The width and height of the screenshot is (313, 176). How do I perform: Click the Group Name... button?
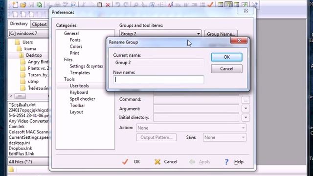(221, 34)
